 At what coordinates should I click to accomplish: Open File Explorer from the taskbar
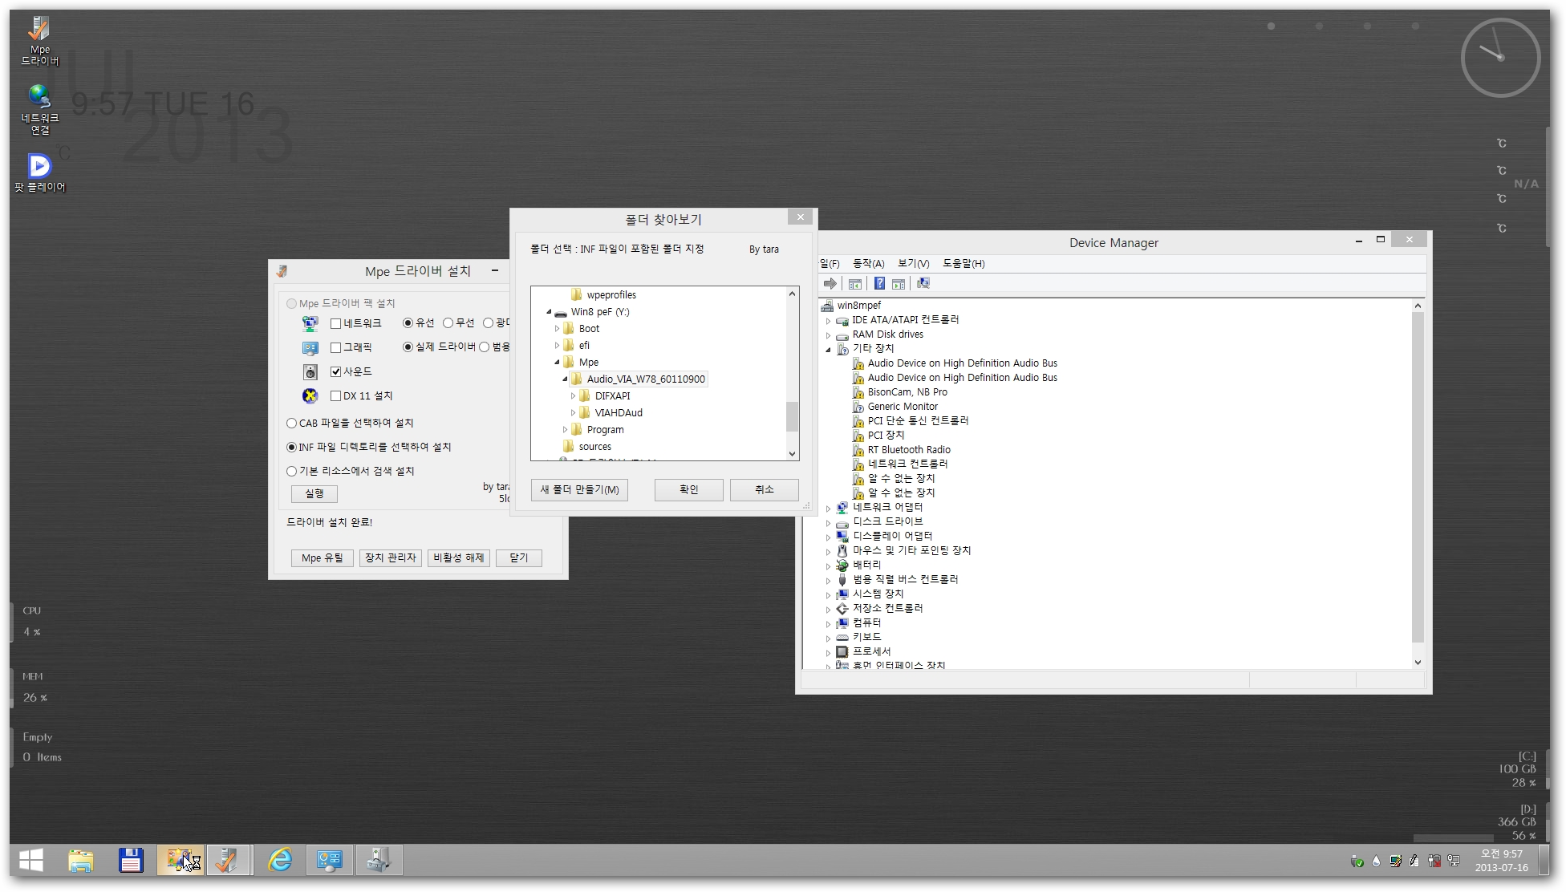[x=81, y=860]
